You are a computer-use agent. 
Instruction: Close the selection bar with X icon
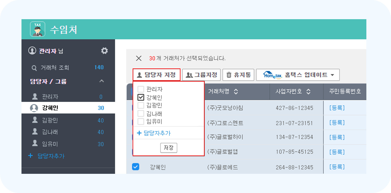139,58
